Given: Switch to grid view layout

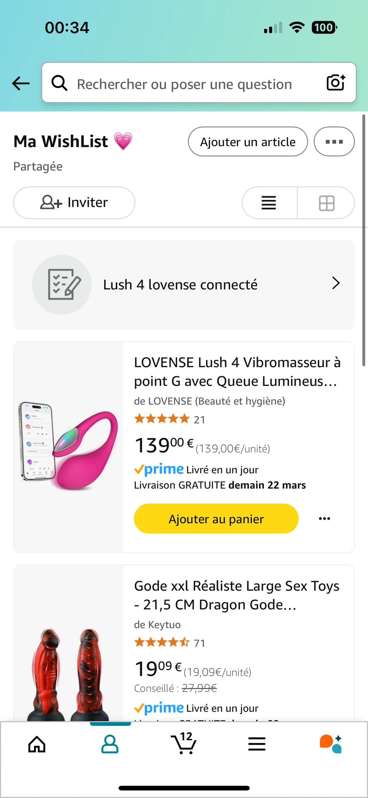Looking at the screenshot, I should coord(326,203).
